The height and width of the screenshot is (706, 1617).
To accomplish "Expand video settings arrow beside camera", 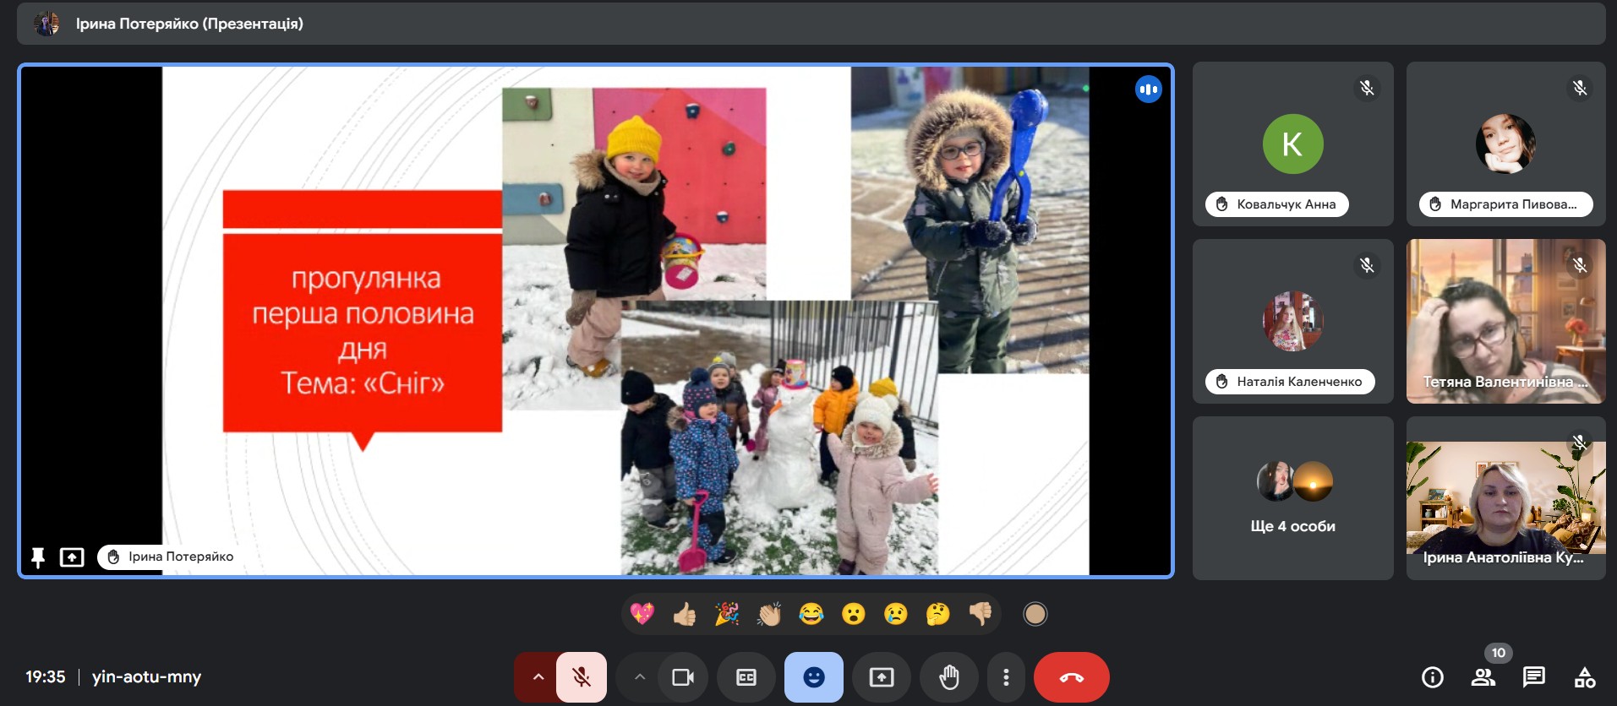I will pyautogui.click(x=640, y=677).
